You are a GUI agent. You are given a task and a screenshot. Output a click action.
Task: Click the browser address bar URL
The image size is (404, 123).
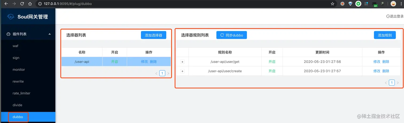68,4
